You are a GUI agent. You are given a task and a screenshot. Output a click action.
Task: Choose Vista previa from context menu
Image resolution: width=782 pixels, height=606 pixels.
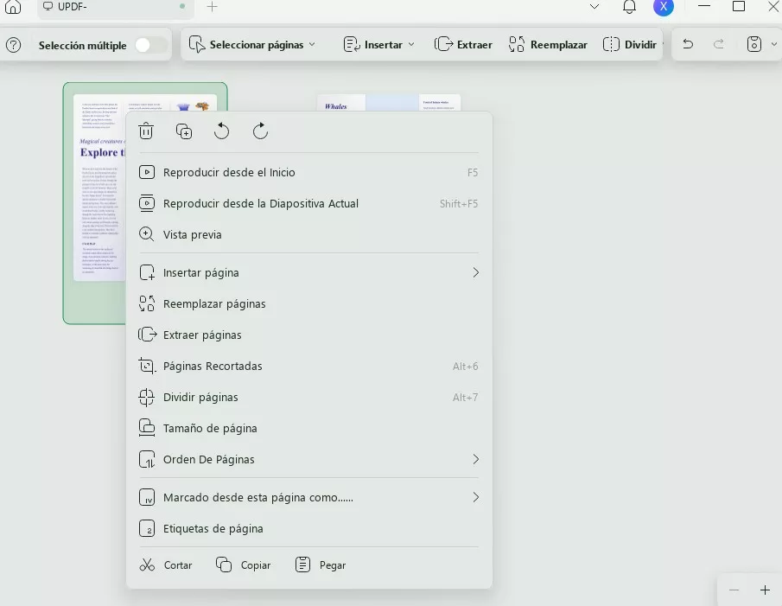(x=308, y=234)
